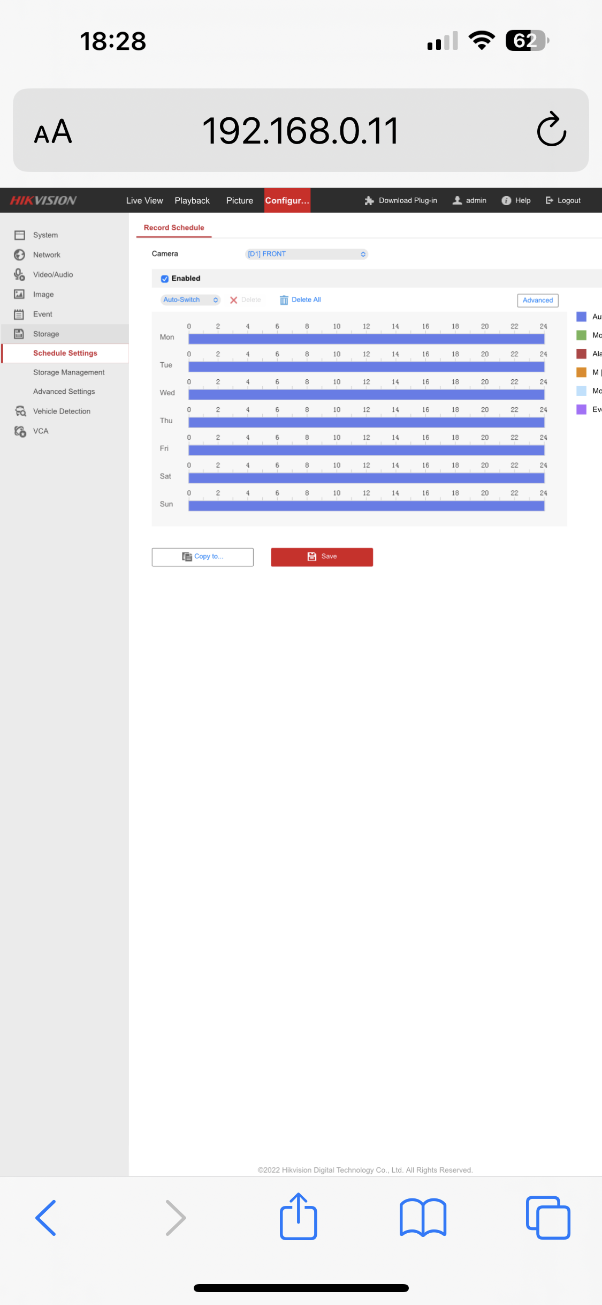This screenshot has width=602, height=1305.
Task: Go to the Live View tab
Action: (x=144, y=200)
